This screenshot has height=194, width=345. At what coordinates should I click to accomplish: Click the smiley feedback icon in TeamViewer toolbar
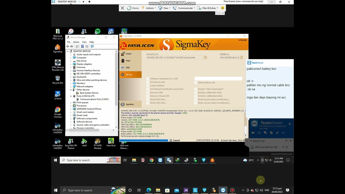tap(223, 8)
